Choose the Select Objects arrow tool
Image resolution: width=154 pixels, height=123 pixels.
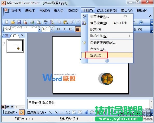(22, 112)
